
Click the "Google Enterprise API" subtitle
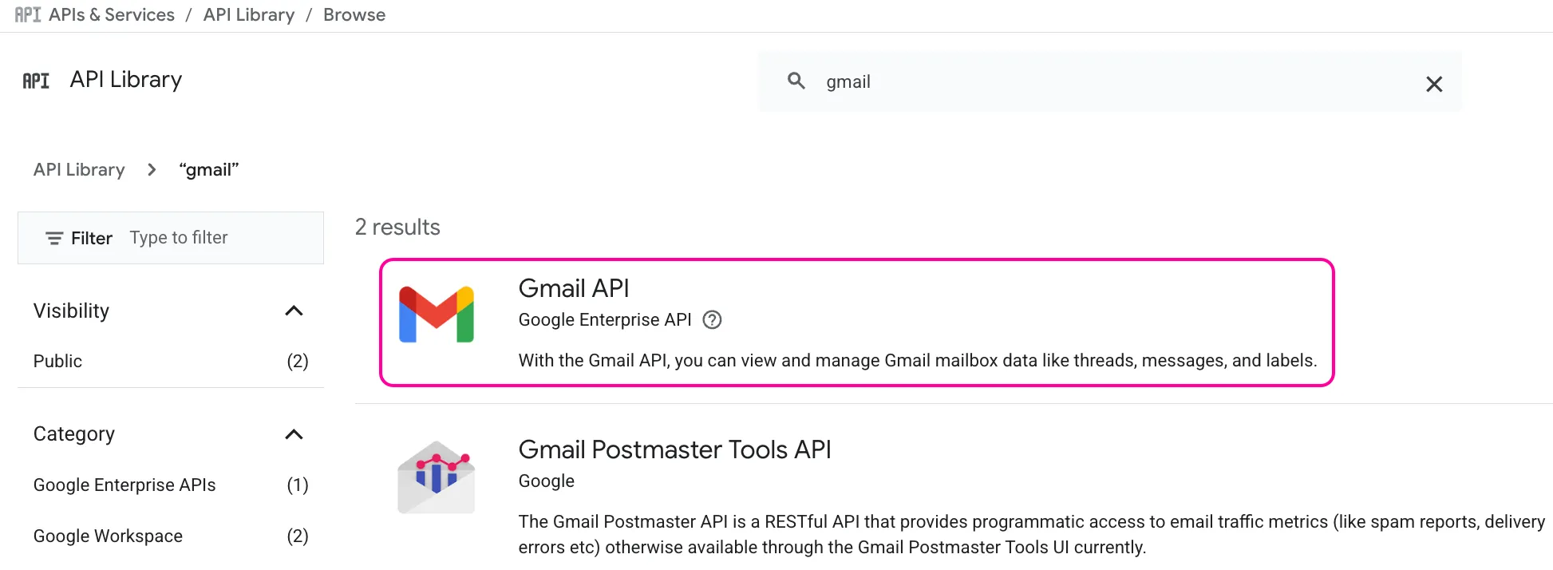tap(605, 319)
